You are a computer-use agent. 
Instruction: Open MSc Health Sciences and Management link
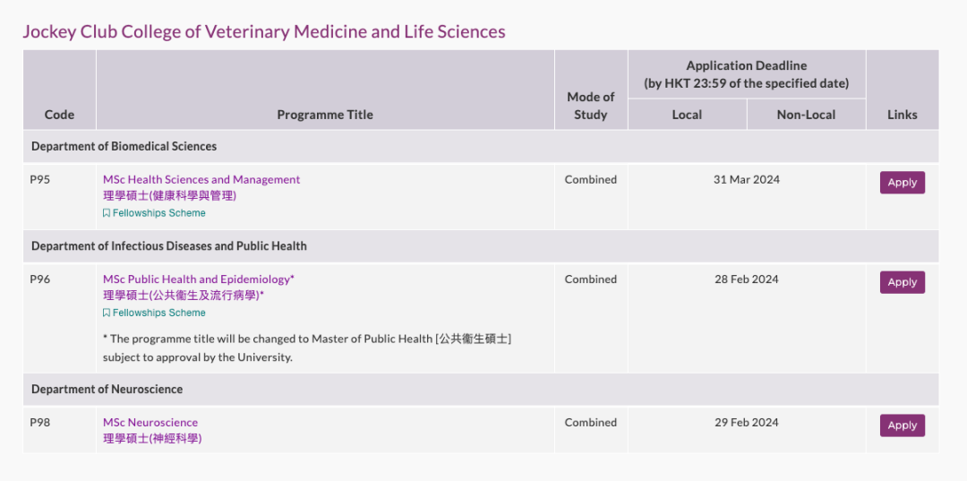click(x=201, y=179)
